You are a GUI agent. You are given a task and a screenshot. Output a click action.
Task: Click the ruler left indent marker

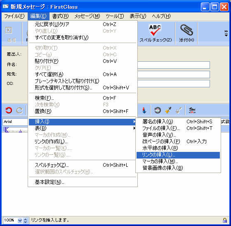click(6, 130)
